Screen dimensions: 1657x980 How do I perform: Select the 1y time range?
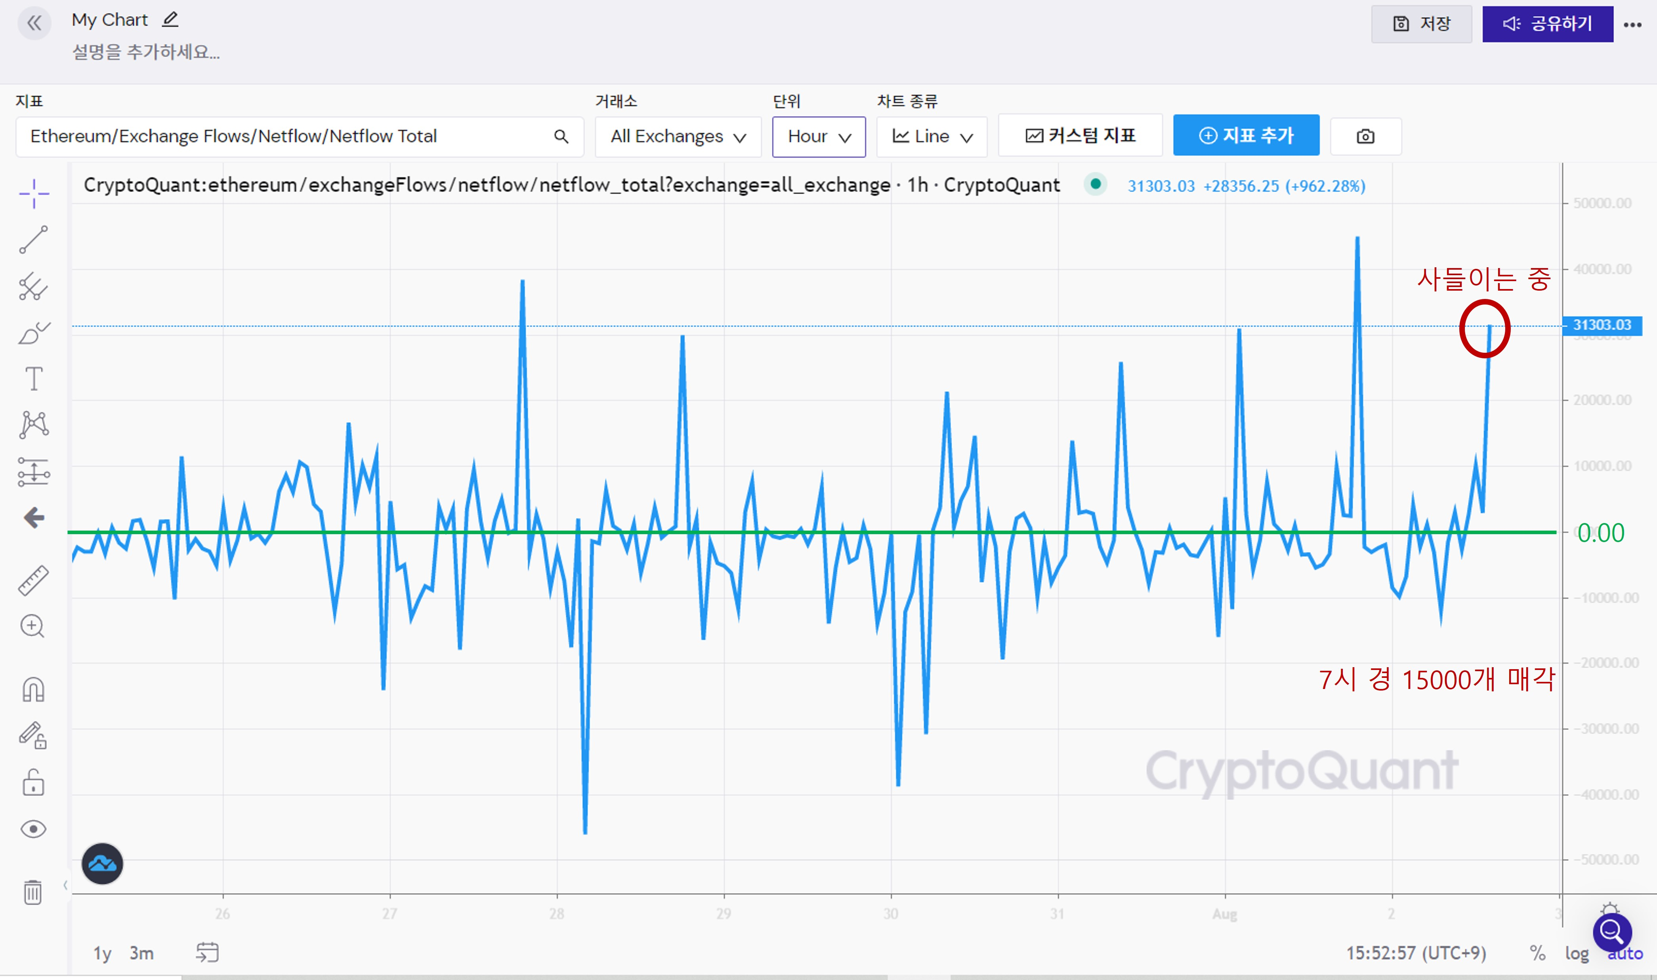click(102, 953)
